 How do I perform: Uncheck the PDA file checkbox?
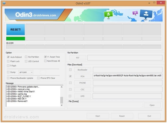point(70,76)
